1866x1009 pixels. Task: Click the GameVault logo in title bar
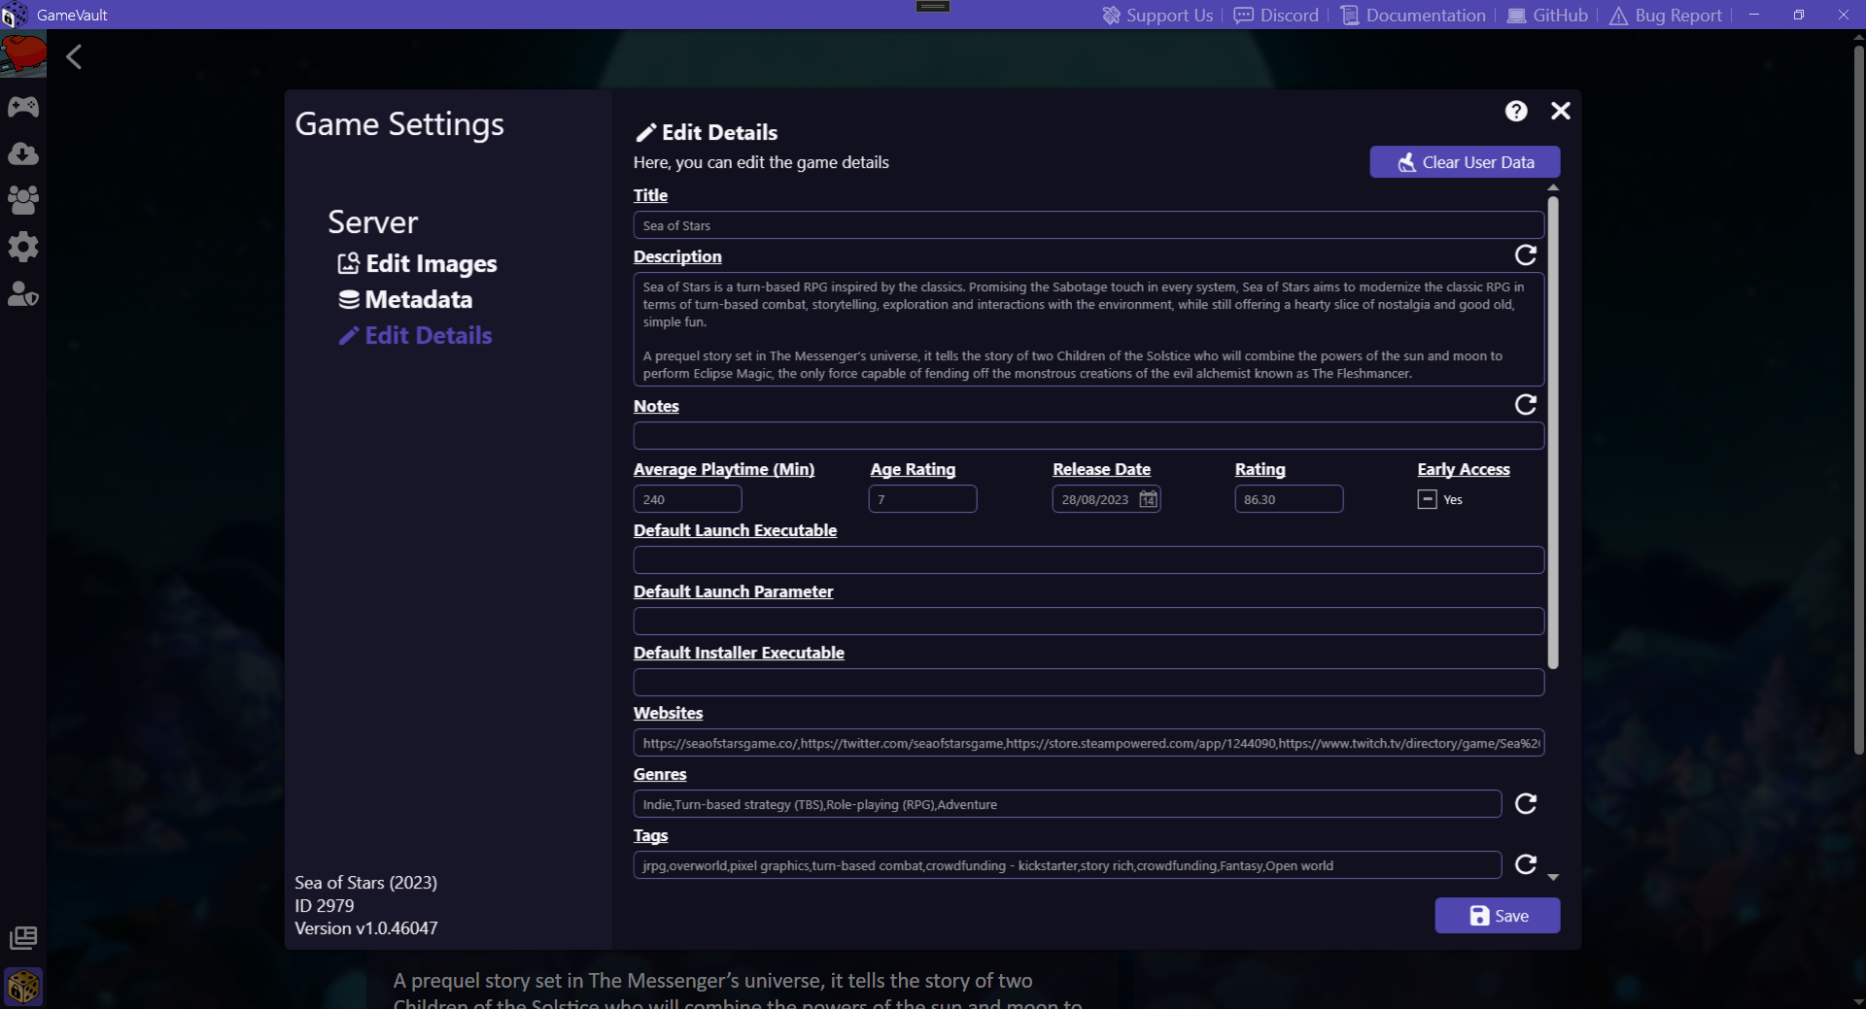14,15
